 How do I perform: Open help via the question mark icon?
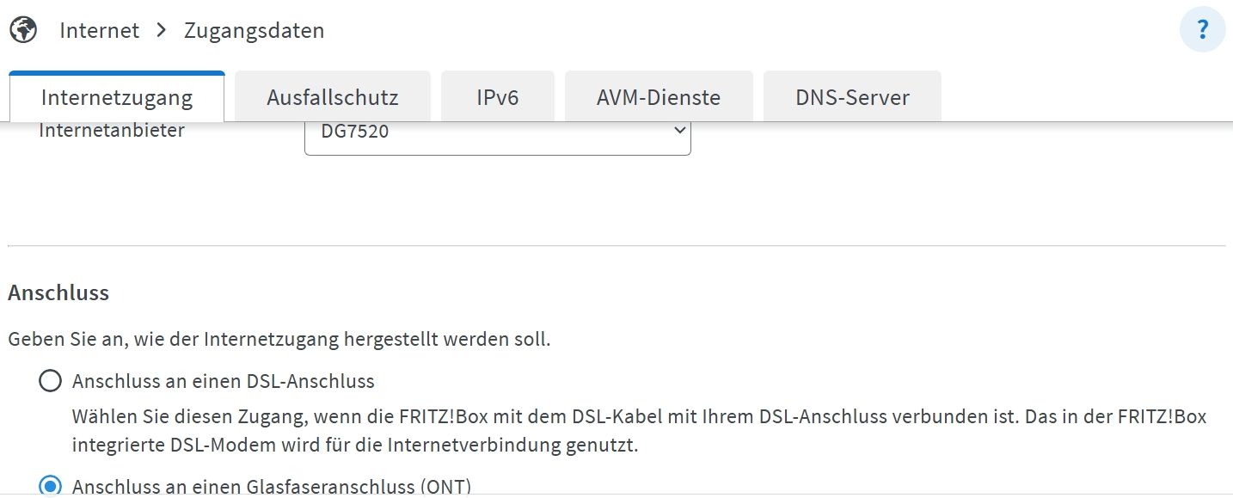click(1203, 31)
